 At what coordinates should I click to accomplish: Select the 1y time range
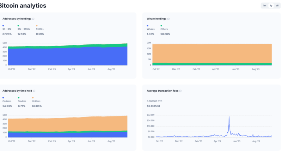click(x=271, y=6)
